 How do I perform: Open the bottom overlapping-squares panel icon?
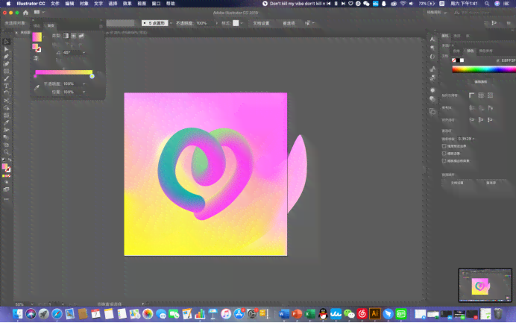pyautogui.click(x=432, y=112)
